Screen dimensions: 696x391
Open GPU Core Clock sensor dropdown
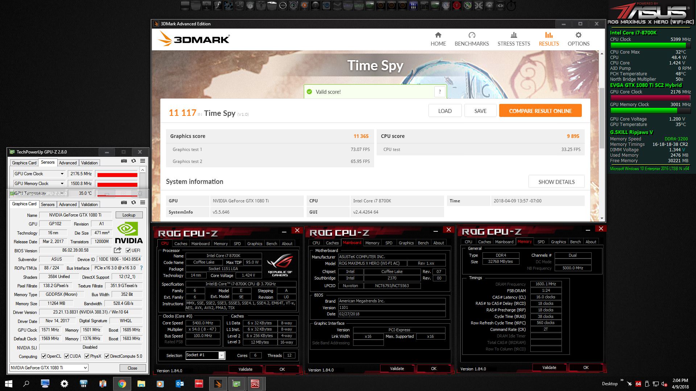coord(62,174)
